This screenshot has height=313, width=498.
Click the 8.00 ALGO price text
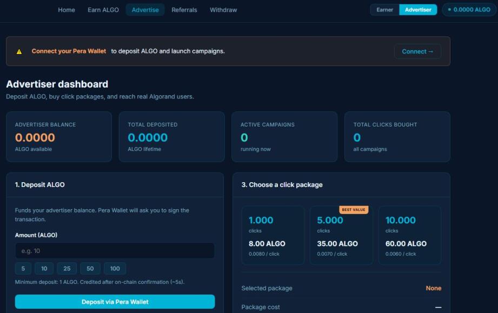point(267,244)
